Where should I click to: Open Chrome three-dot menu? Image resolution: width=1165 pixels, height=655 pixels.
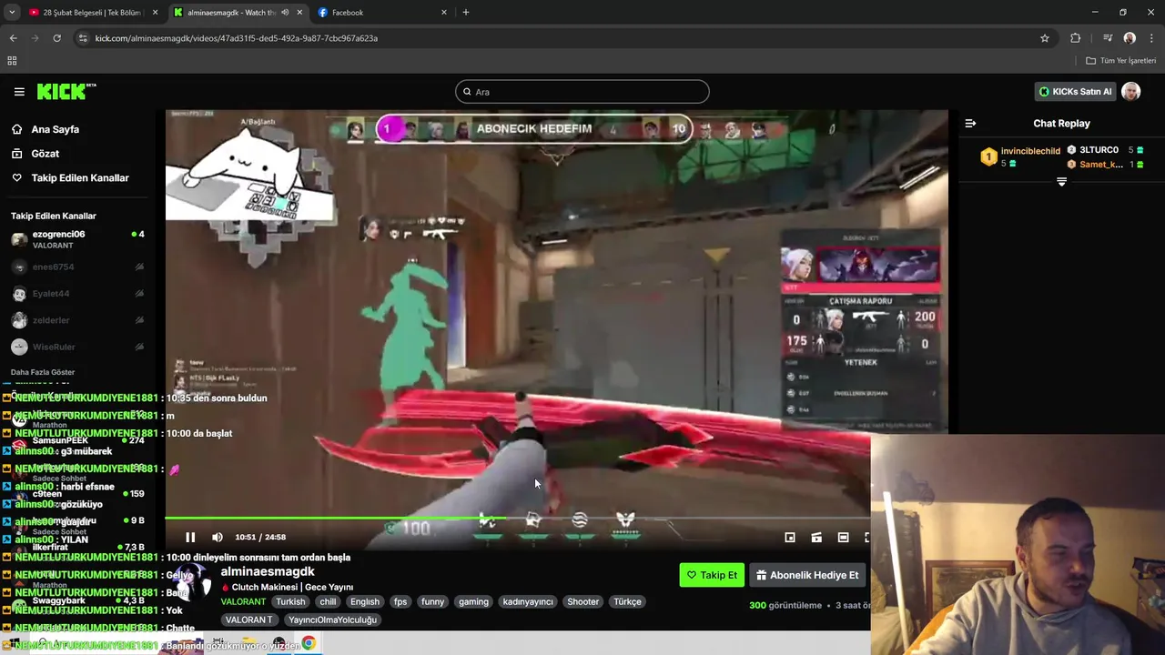tap(1152, 38)
